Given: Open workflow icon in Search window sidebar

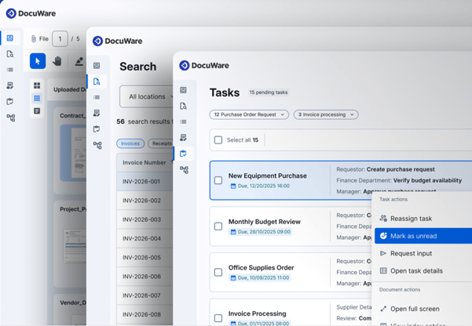Looking at the screenshot, I should [97, 146].
